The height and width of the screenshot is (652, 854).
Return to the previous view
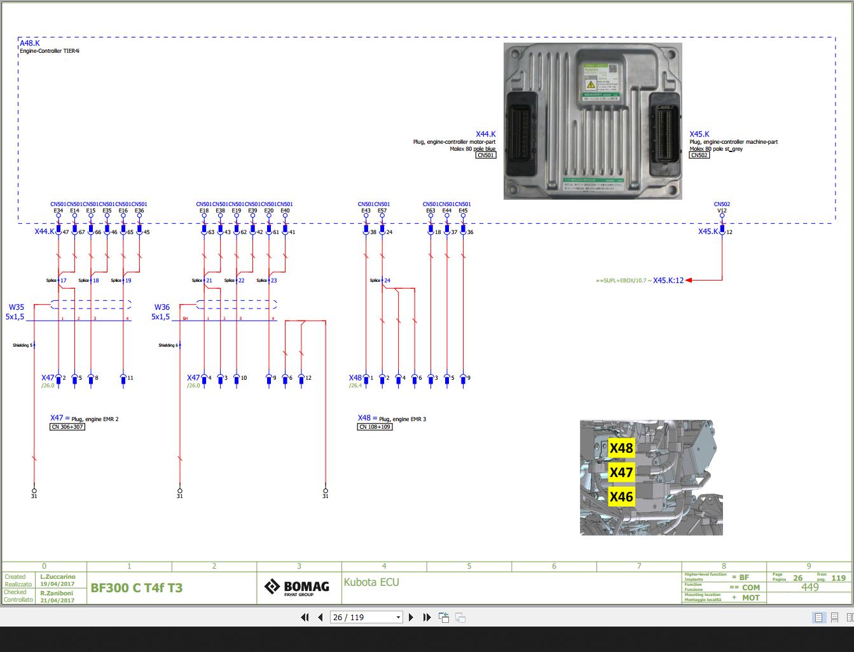(x=443, y=617)
